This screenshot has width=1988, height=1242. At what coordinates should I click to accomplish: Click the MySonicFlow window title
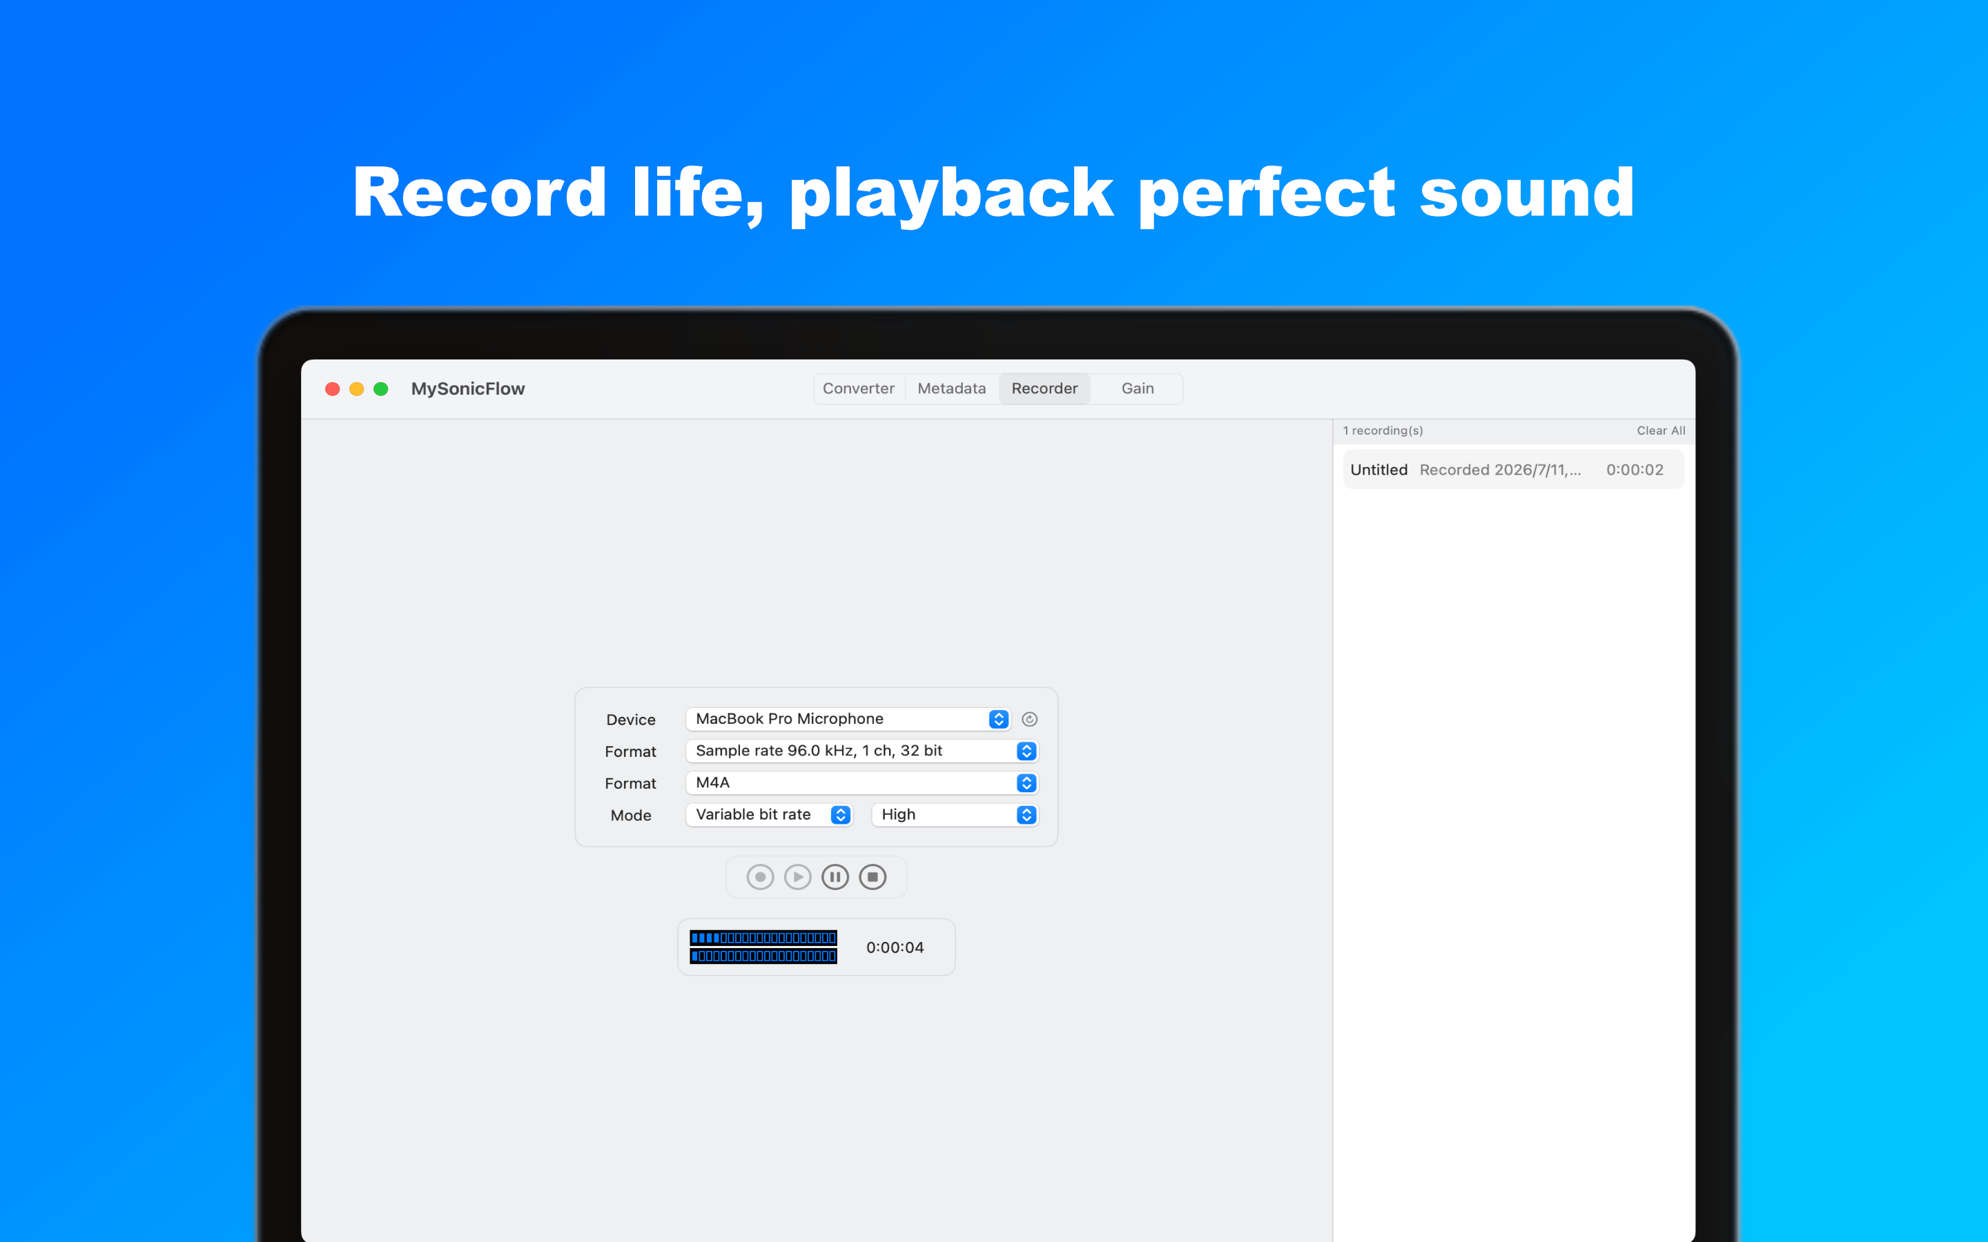pos(467,389)
